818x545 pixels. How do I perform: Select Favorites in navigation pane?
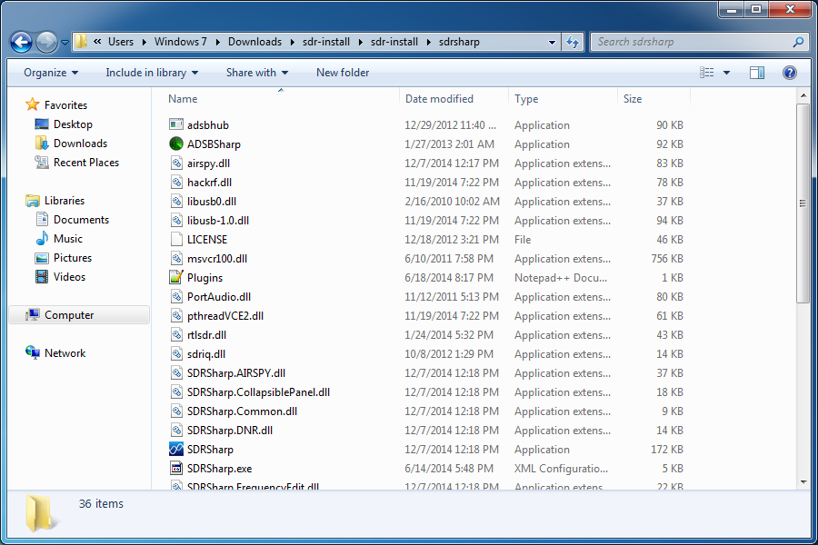pyautogui.click(x=65, y=105)
